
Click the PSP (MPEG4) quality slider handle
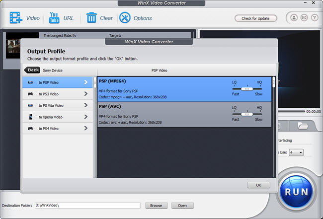click(247, 89)
